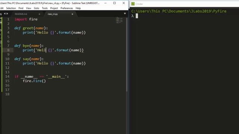
Task: Click 'fire.Fire()' on line 15
Action: [34, 81]
